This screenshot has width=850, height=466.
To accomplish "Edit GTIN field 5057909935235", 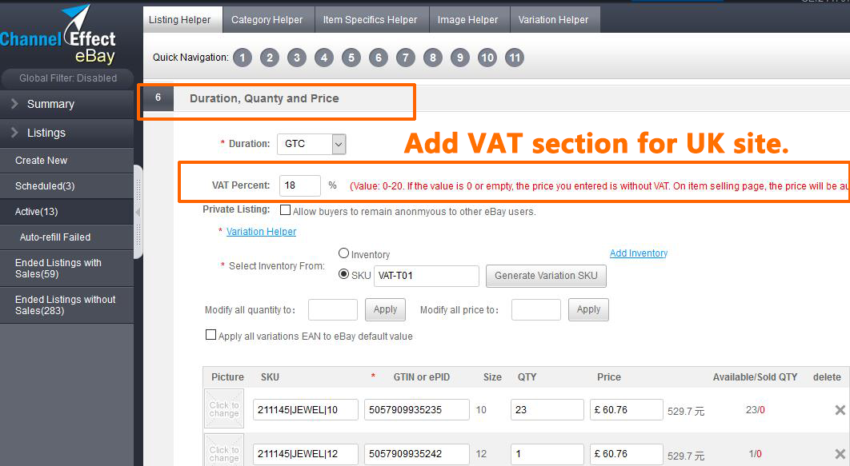I will coord(417,410).
